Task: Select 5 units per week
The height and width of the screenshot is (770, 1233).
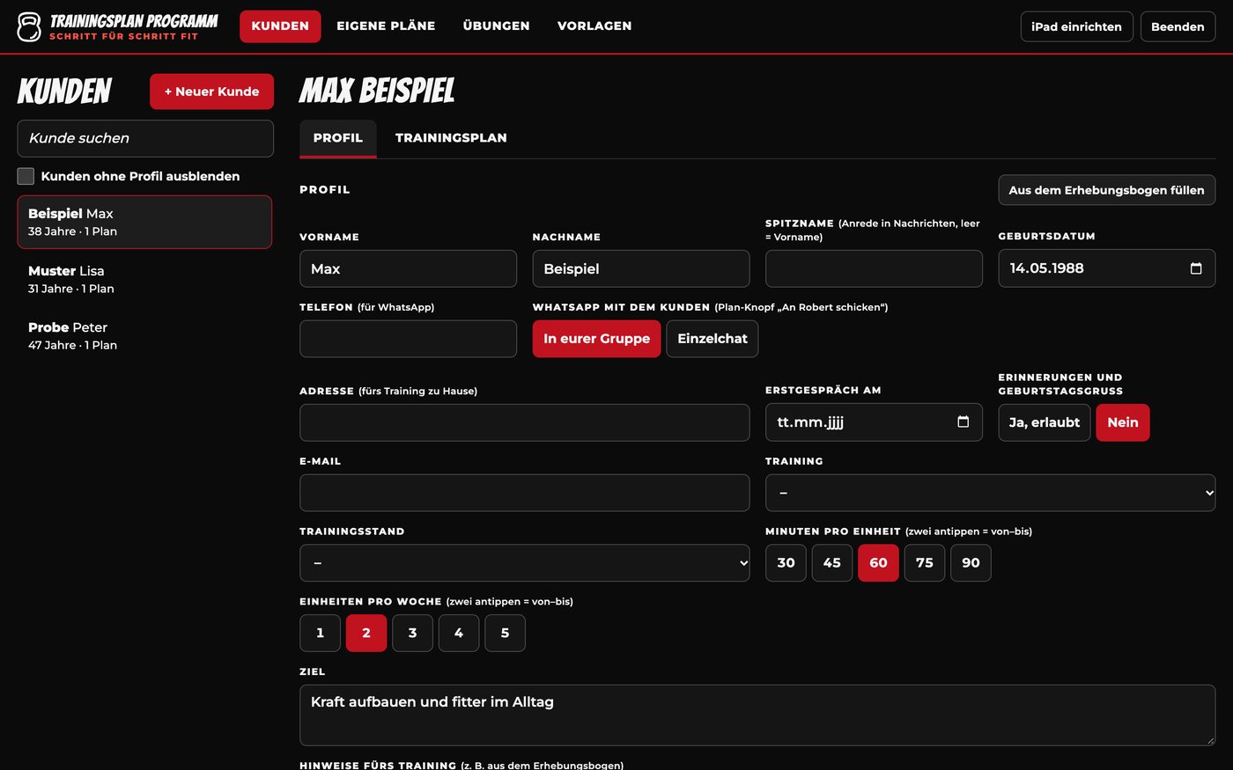Action: point(505,633)
